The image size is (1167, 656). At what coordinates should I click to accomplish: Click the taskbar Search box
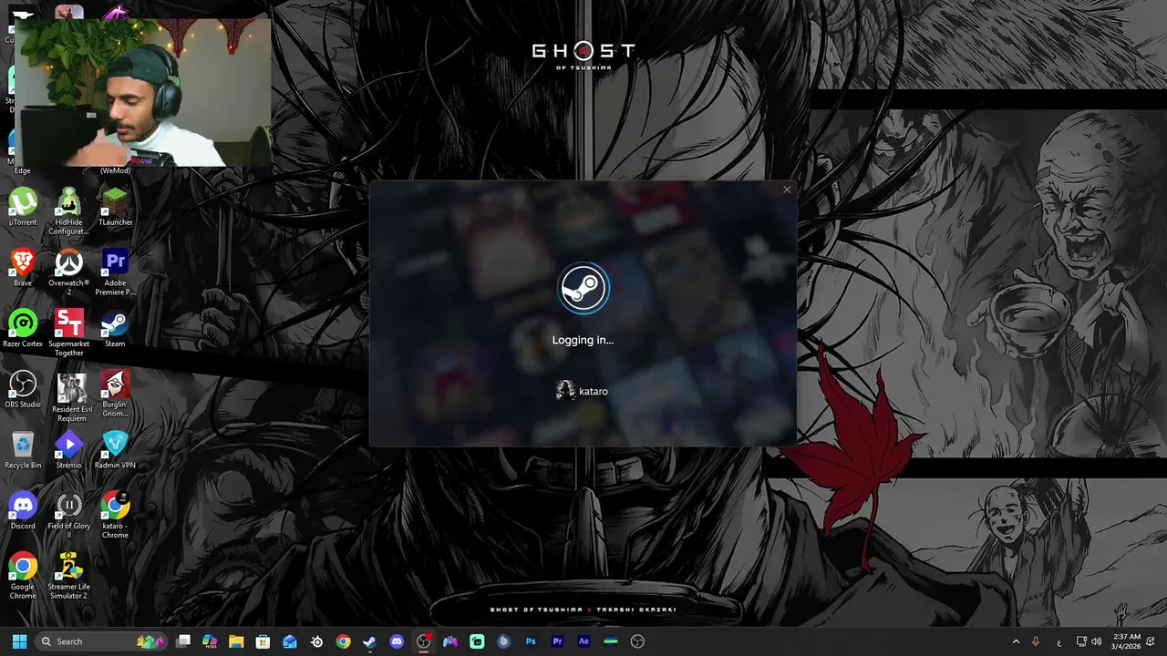click(102, 641)
